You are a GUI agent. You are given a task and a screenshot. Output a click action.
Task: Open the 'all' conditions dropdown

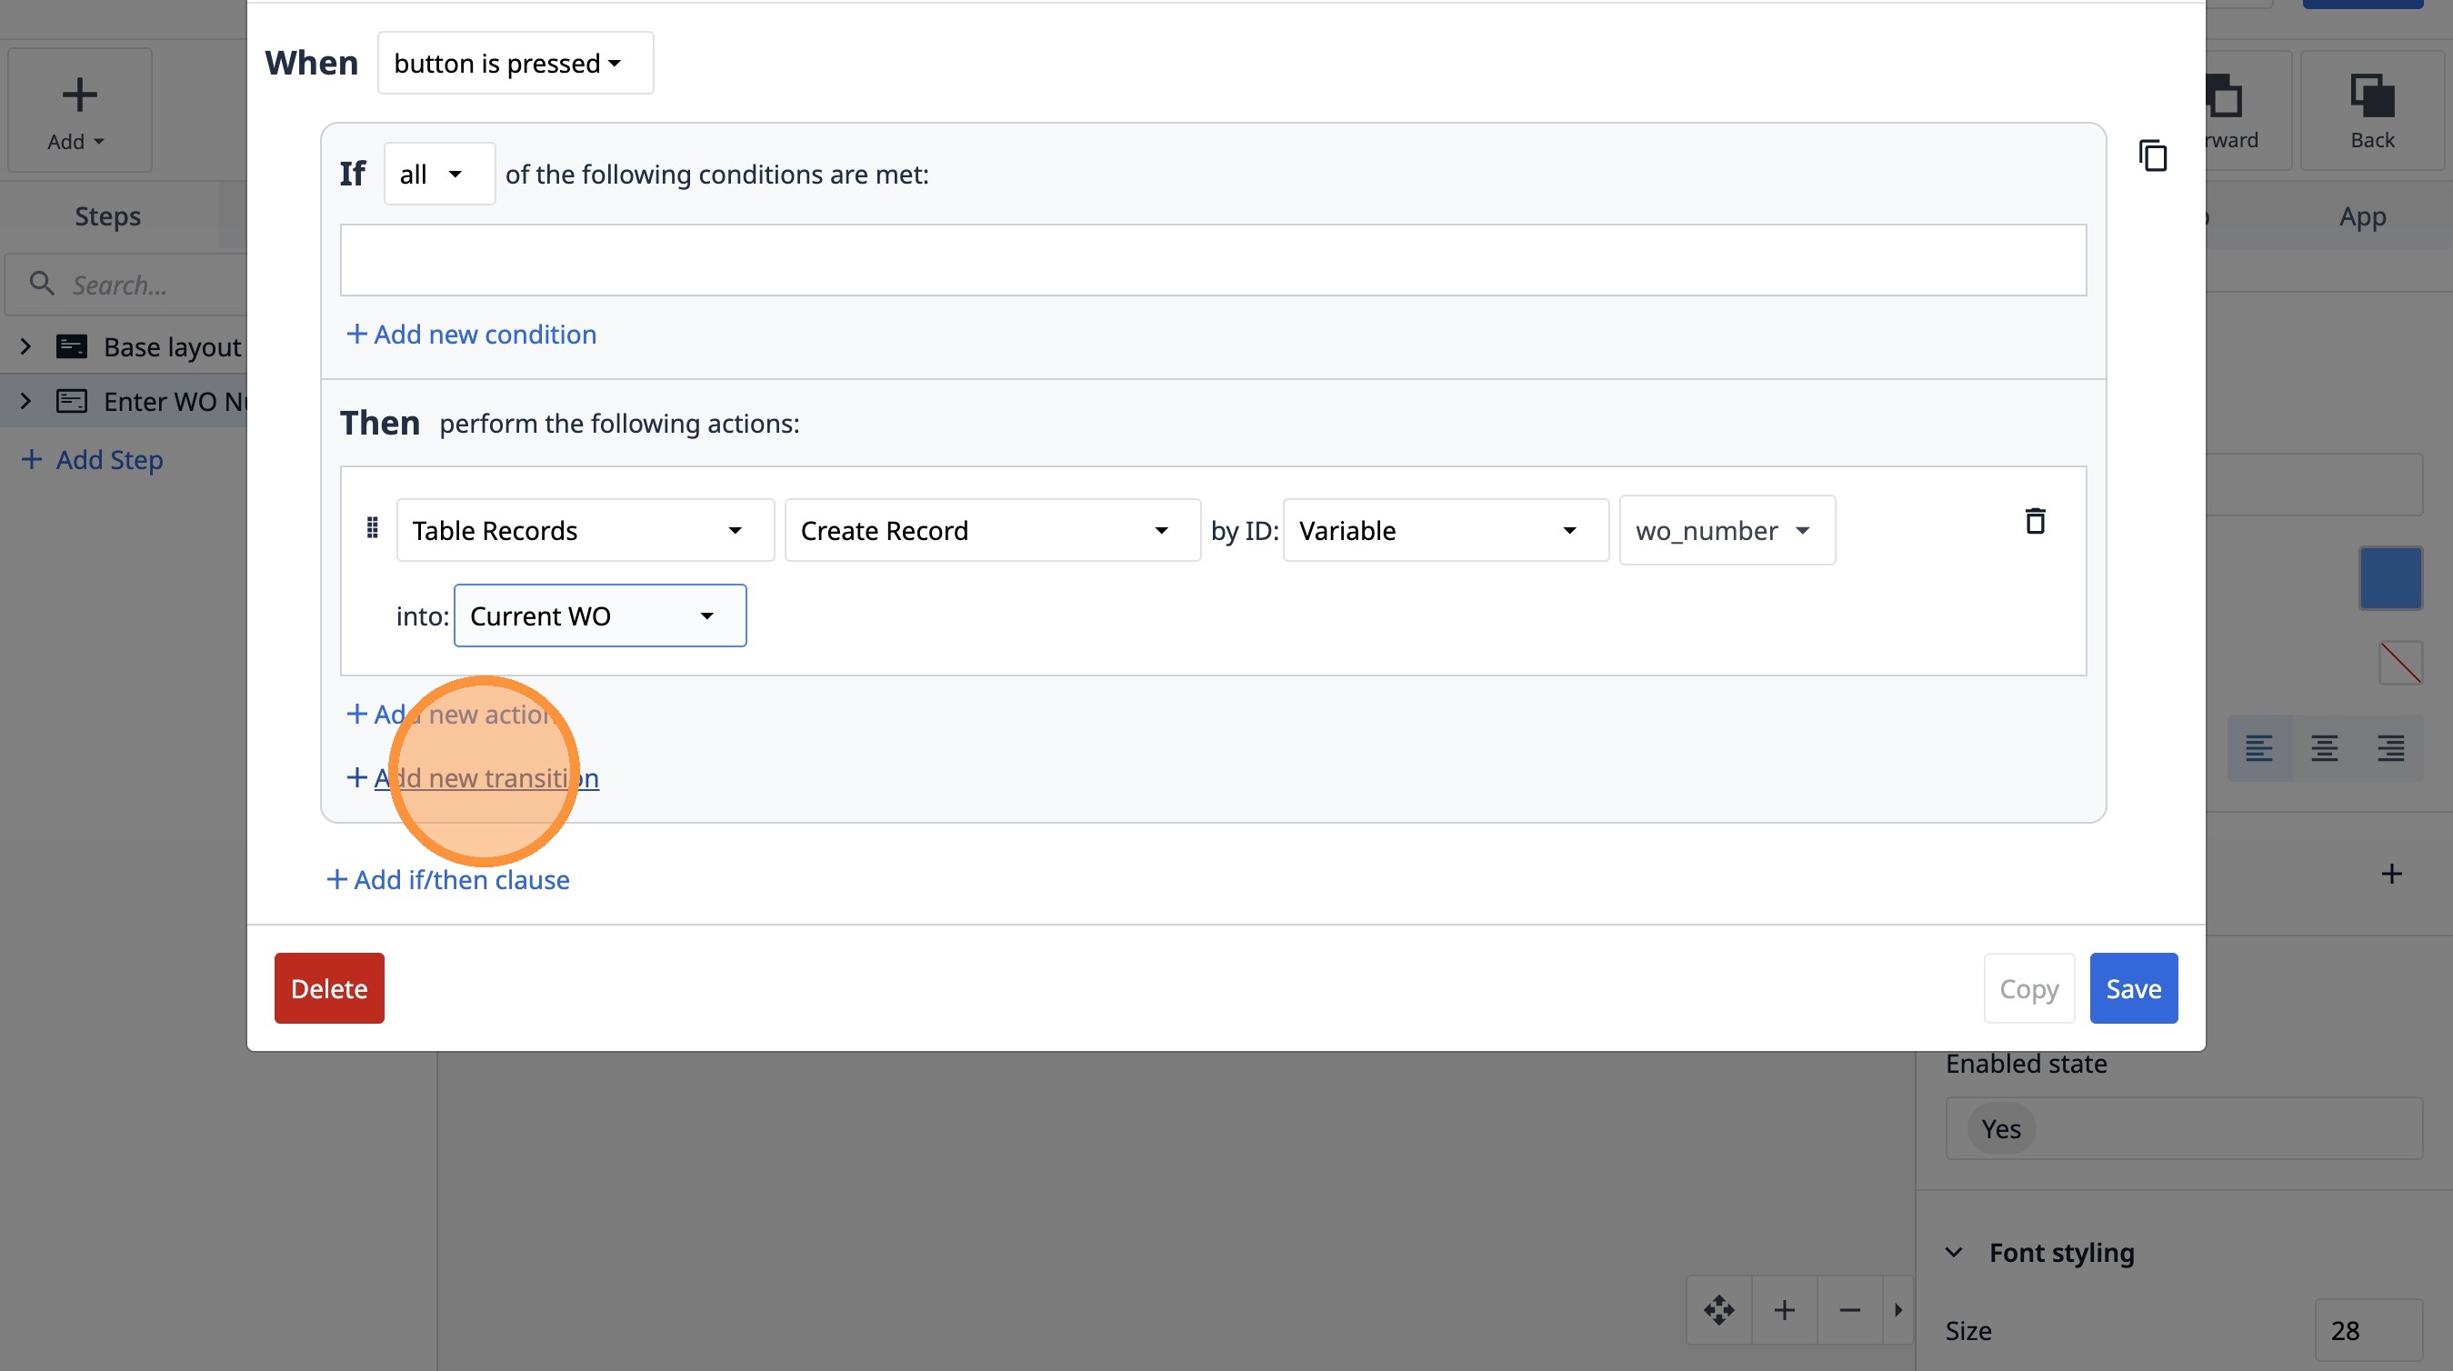[438, 175]
